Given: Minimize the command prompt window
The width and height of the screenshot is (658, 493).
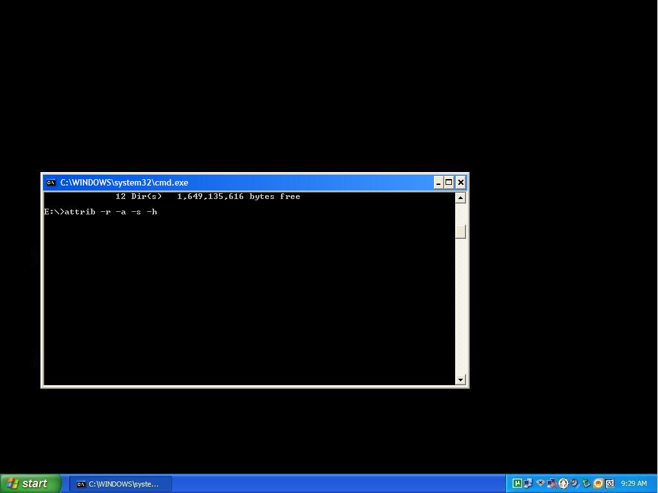Looking at the screenshot, I should pos(438,182).
